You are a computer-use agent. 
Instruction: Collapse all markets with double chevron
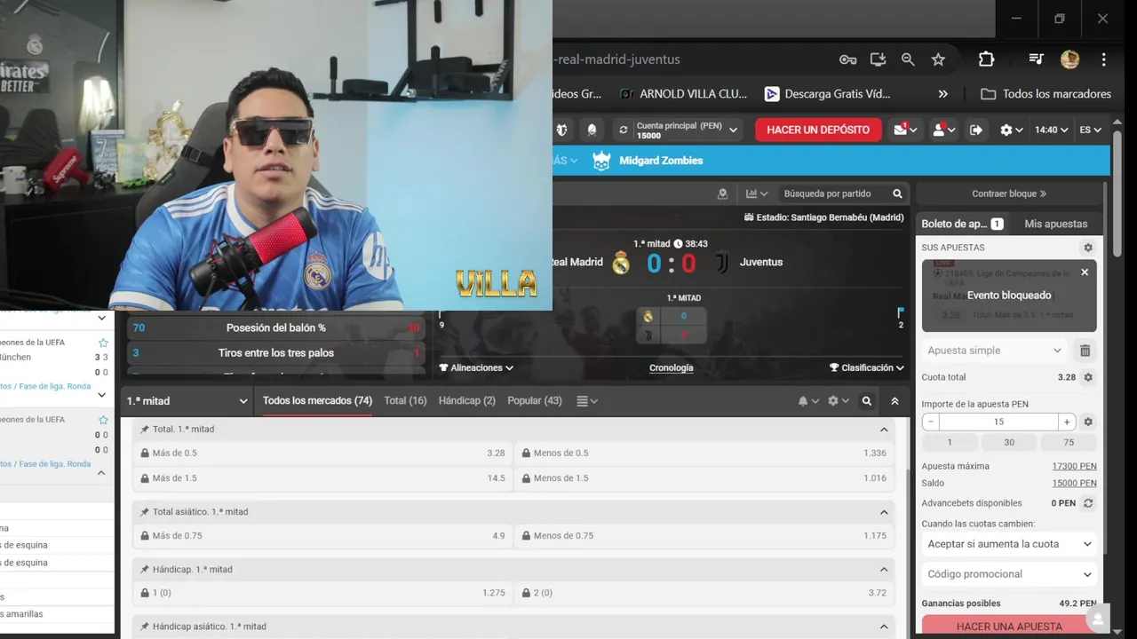click(x=894, y=401)
